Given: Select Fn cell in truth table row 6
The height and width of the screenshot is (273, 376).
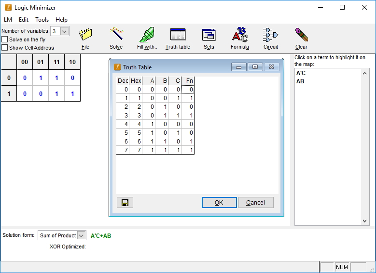Looking at the screenshot, I should (x=188, y=142).
